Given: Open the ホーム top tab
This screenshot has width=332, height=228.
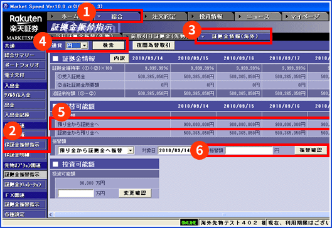Looking at the screenshot, I should tap(70, 16).
